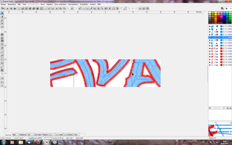Click the zoomed preview thumbnail at bottom right

coord(220,129)
